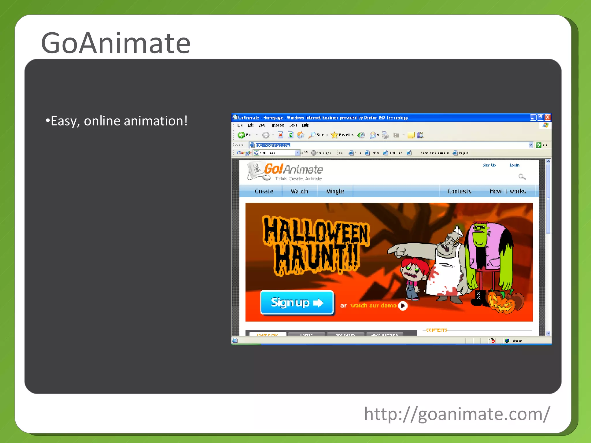Image resolution: width=591 pixels, height=443 pixels.
Task: Click the Windows flag logo beside the menu bar
Action: point(545,125)
